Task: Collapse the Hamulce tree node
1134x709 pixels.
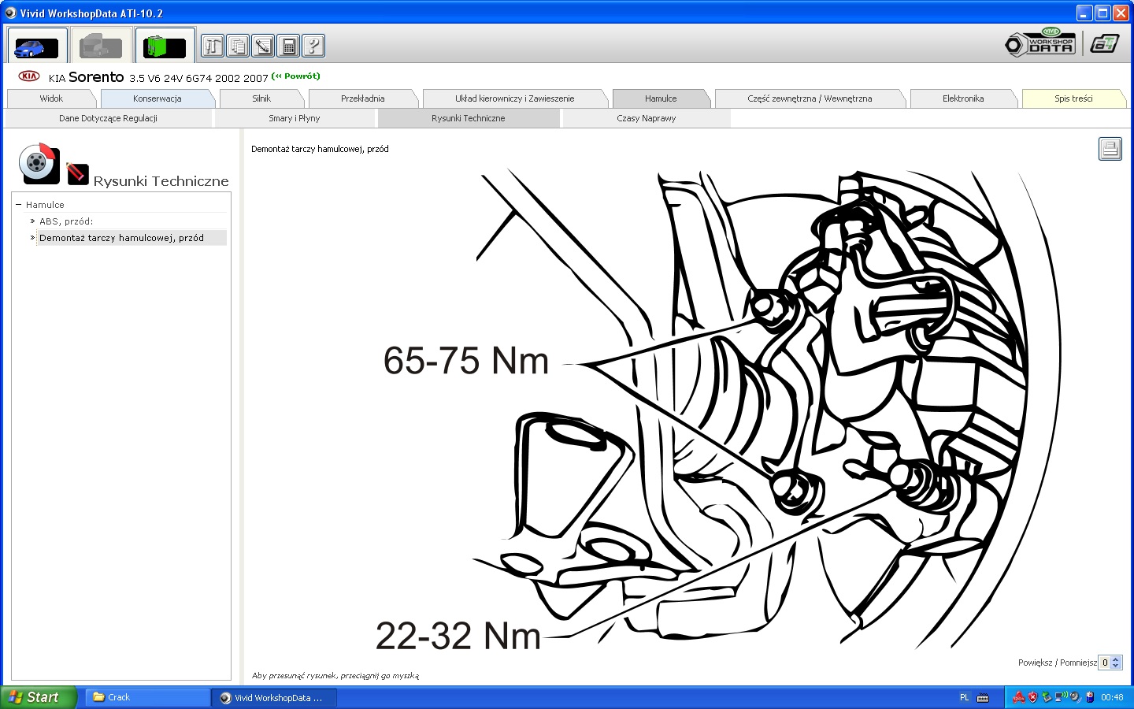Action: pos(18,205)
